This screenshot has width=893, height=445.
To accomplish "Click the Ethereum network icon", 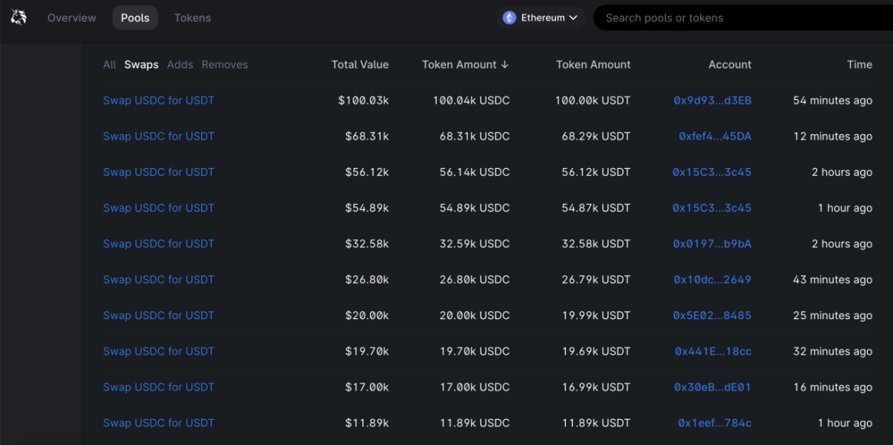I will (509, 18).
